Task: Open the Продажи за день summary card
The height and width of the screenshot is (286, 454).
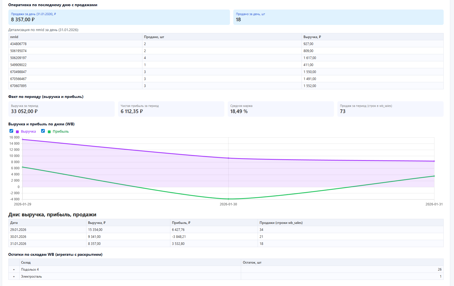Action: coord(119,17)
